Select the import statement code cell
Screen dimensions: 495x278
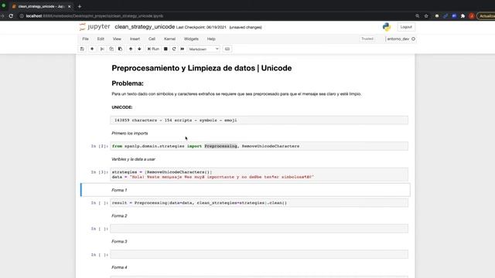click(259, 146)
